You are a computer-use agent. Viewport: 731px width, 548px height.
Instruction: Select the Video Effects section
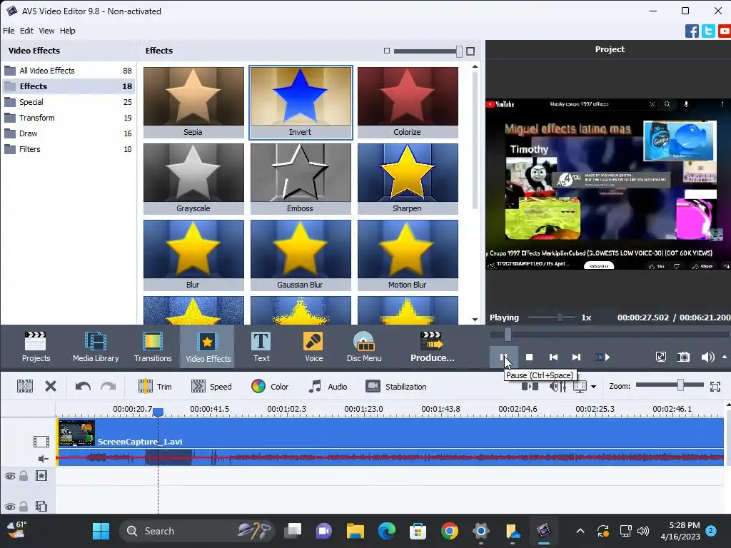(x=208, y=347)
